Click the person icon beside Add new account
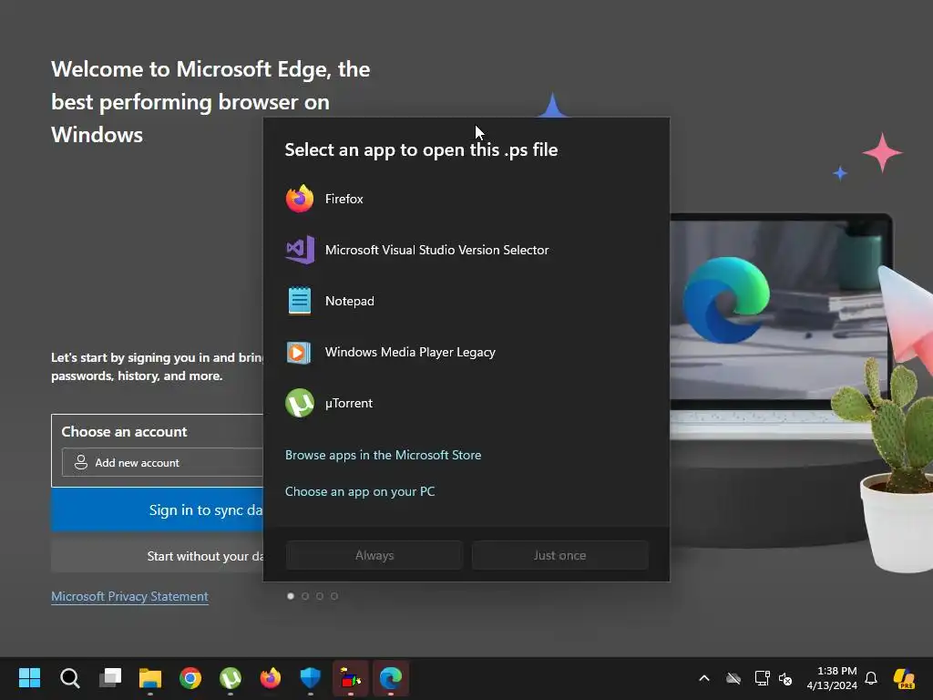 point(81,462)
